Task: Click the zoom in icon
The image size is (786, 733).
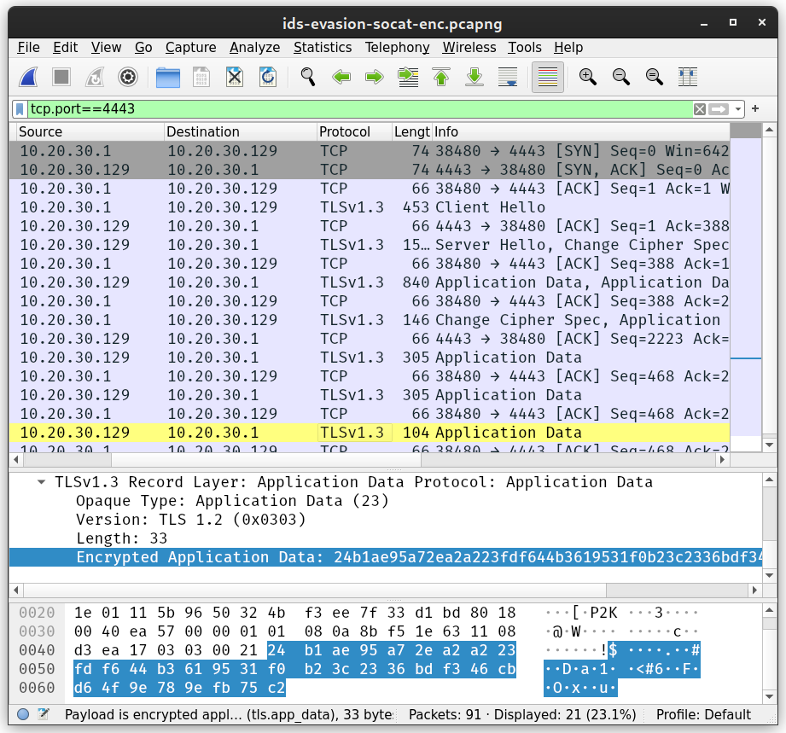Action: point(587,77)
